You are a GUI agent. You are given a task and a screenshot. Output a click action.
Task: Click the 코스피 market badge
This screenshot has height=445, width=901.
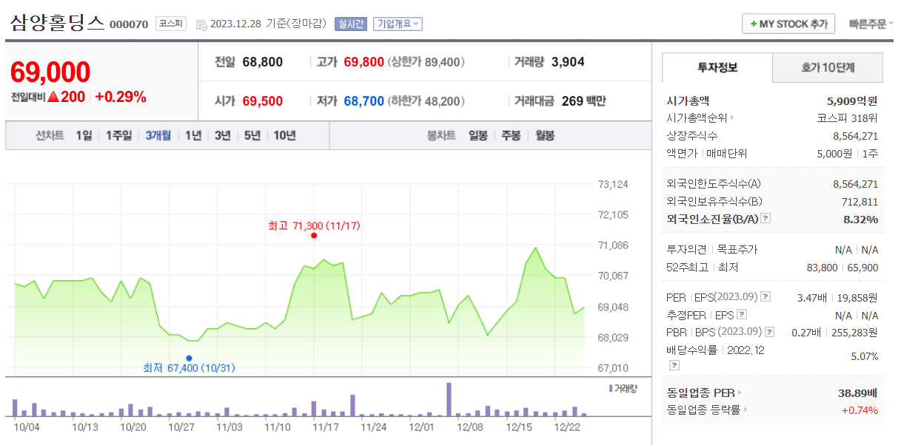pos(172,24)
